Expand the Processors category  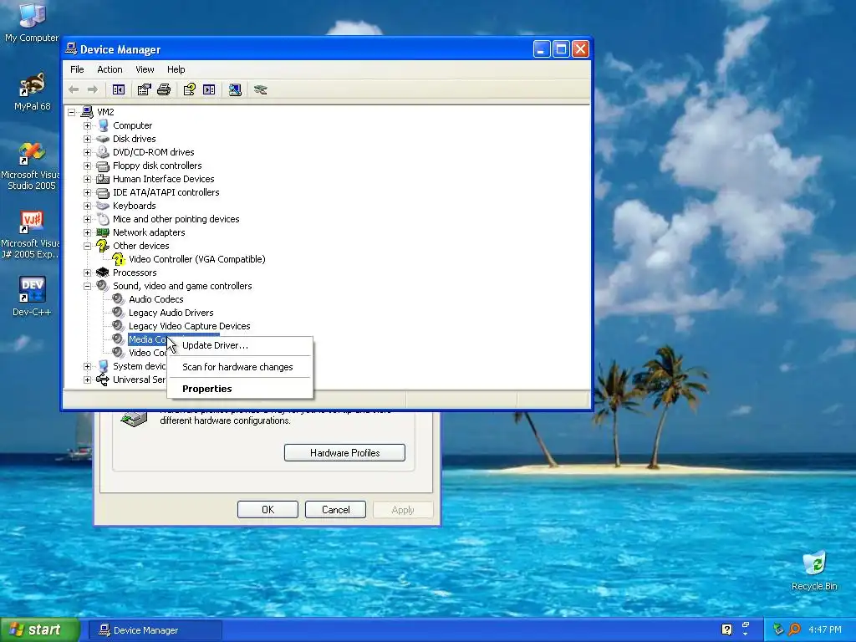point(87,273)
